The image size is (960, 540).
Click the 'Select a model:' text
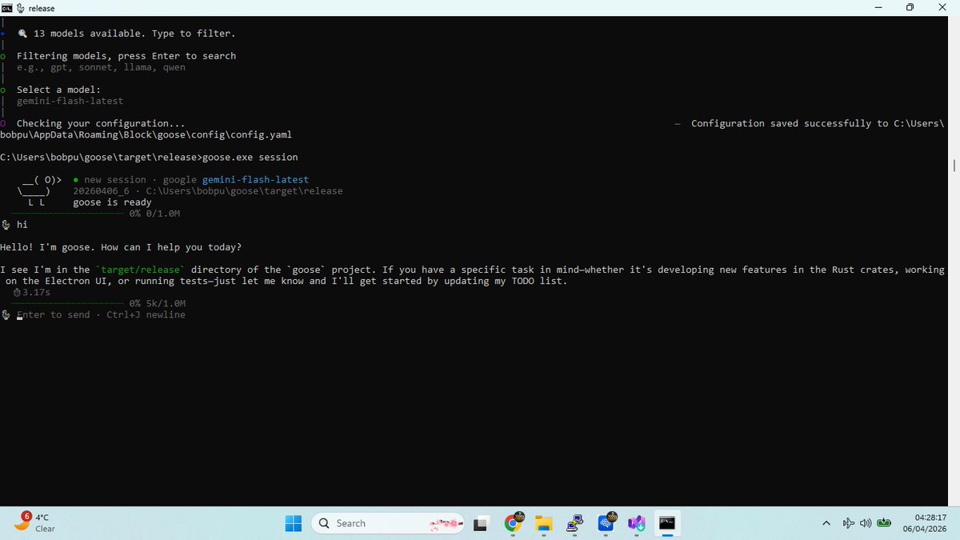click(58, 90)
